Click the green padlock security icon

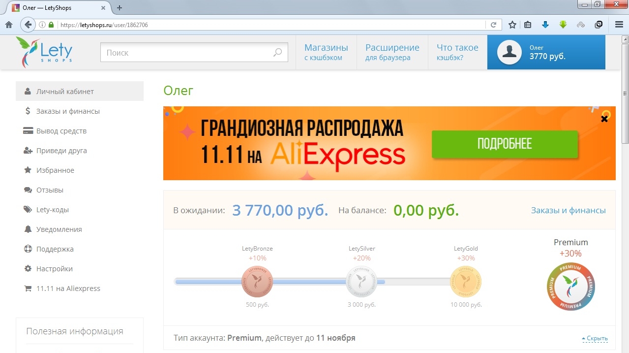(51, 25)
